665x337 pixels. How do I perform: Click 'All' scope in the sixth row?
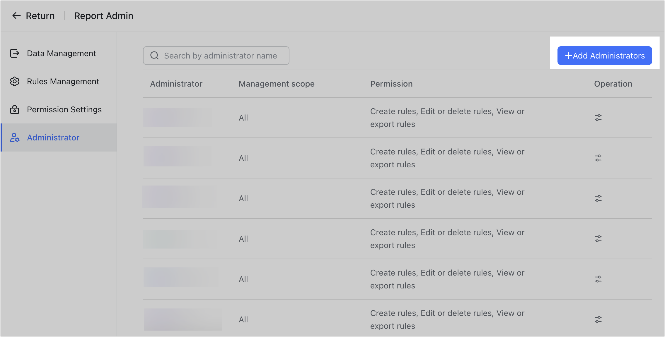click(243, 319)
